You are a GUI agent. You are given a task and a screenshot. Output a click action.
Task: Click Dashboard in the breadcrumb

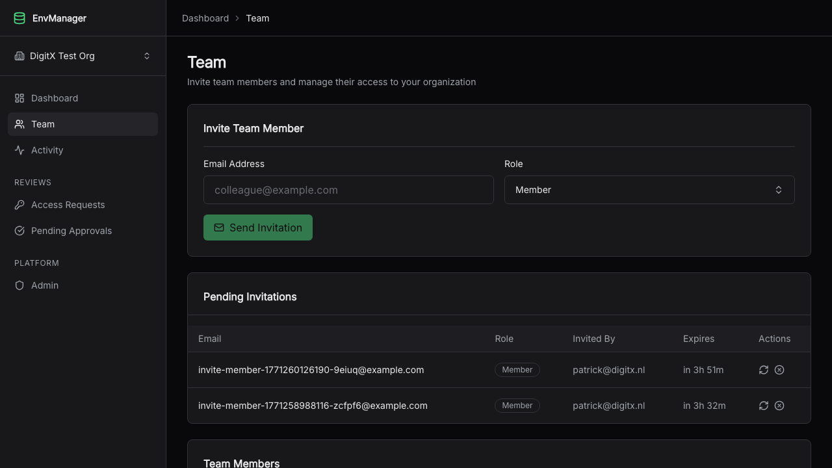(x=205, y=18)
